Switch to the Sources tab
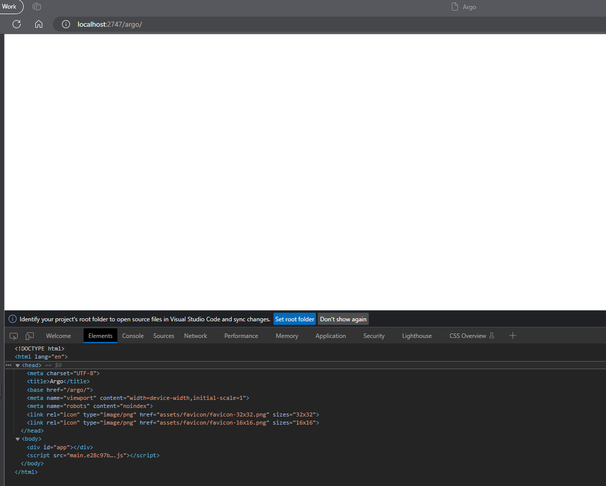 tap(163, 335)
